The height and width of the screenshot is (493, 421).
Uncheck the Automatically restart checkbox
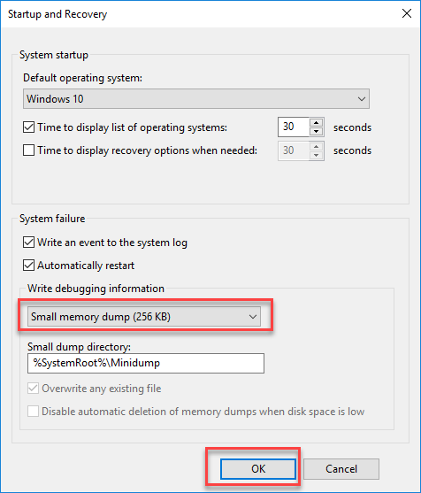tap(28, 266)
